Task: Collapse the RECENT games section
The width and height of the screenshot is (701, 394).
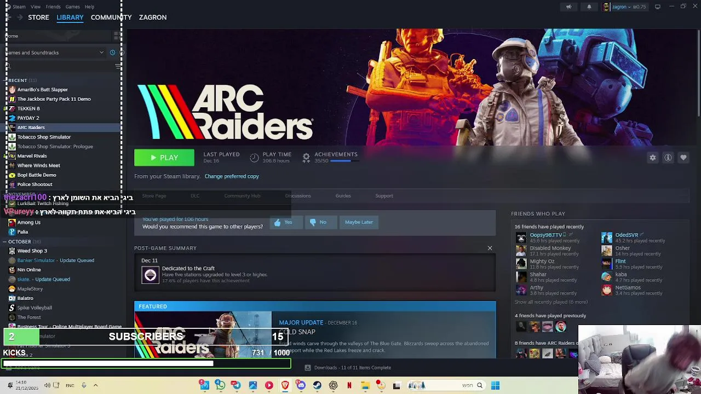Action: (x=4, y=80)
